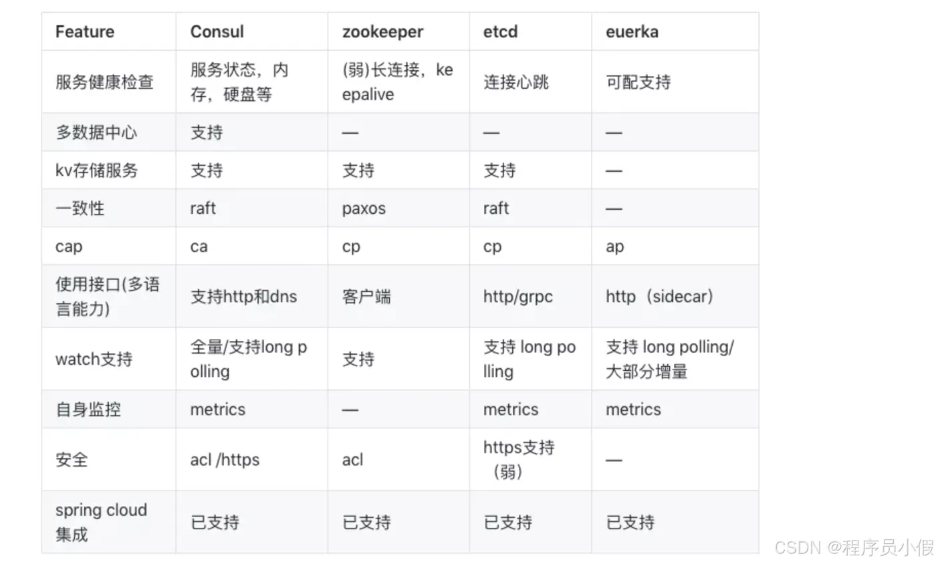This screenshot has width=936, height=564.
Task: Click the euerka column header
Action: pos(632,31)
